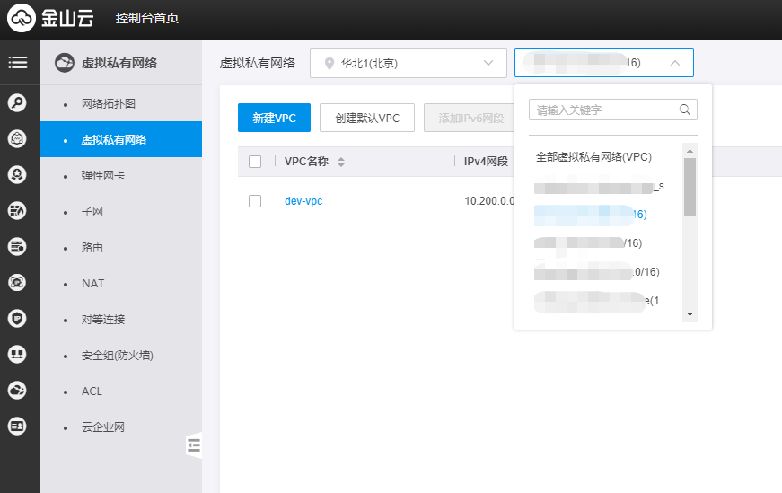Tick the select-all checkbox in the table header
Viewport: 782px width, 493px height.
255,162
